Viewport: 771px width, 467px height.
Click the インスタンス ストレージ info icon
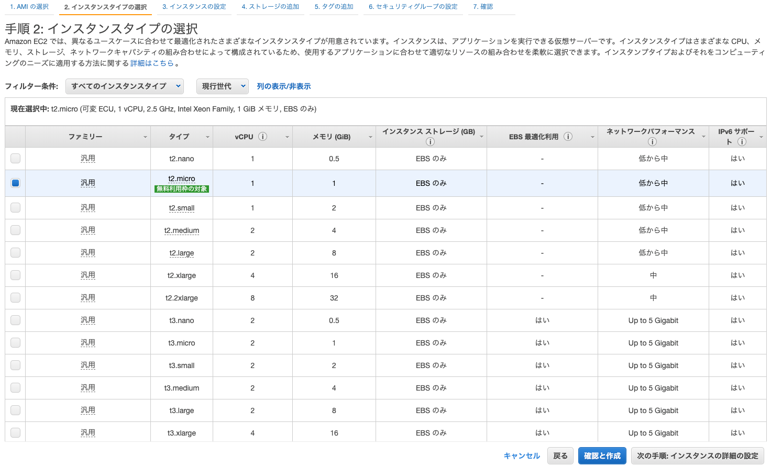pos(431,140)
